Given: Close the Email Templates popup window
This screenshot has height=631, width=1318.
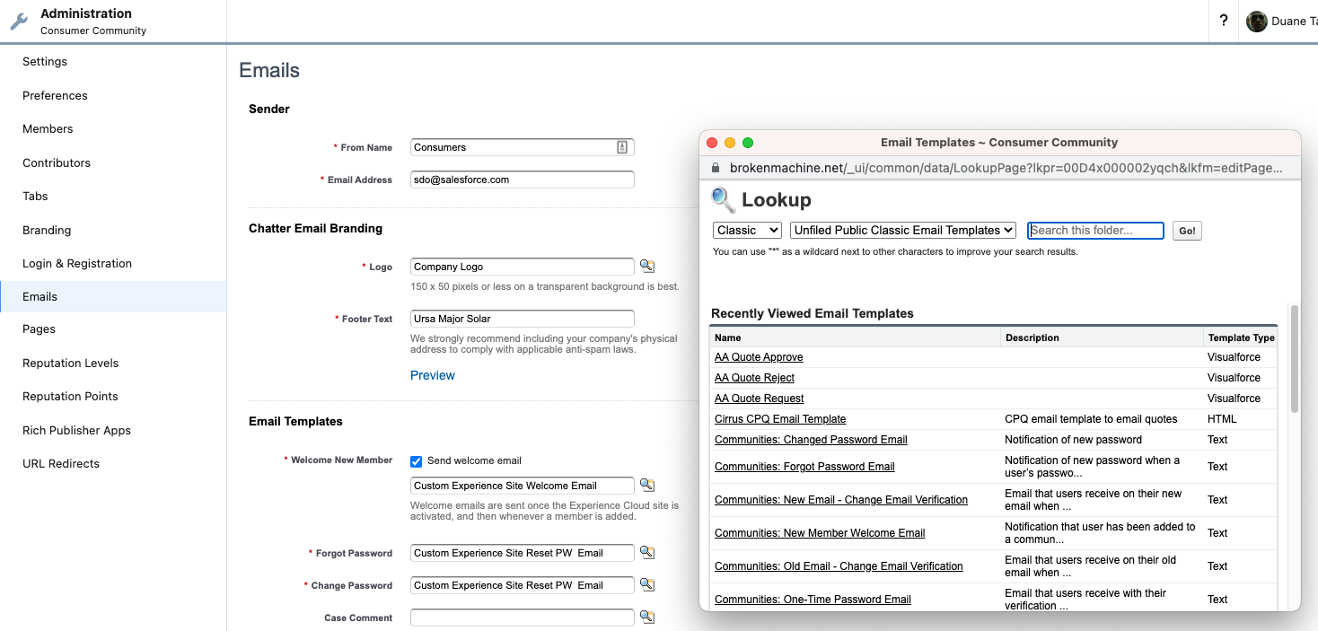Looking at the screenshot, I should [712, 143].
